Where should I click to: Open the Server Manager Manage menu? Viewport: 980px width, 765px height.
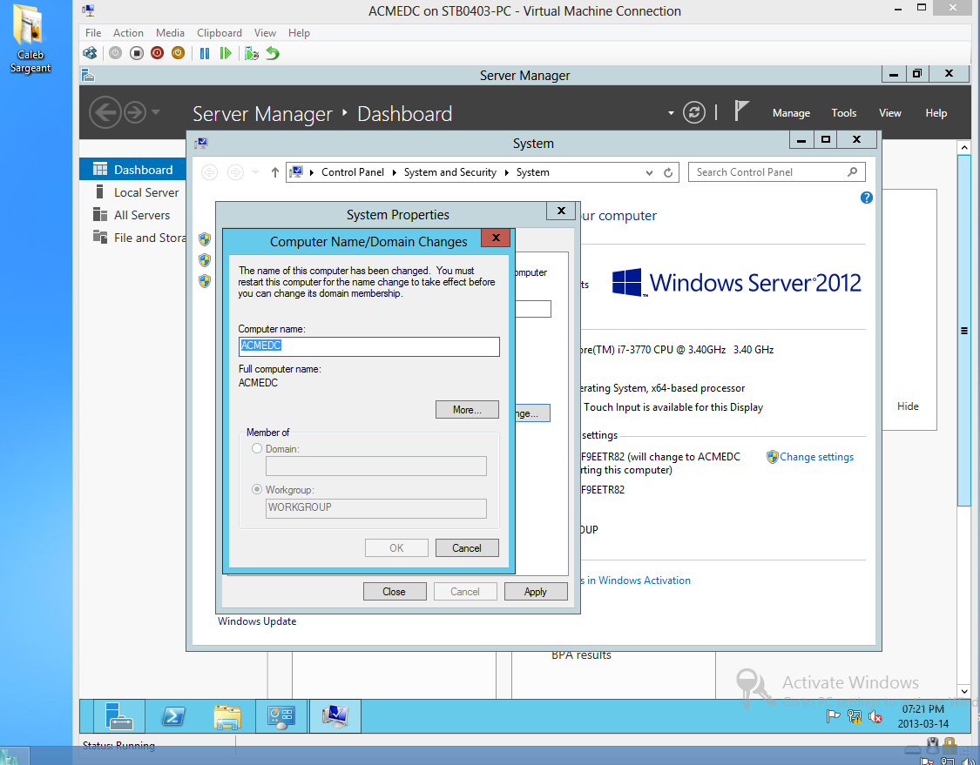[x=791, y=113]
